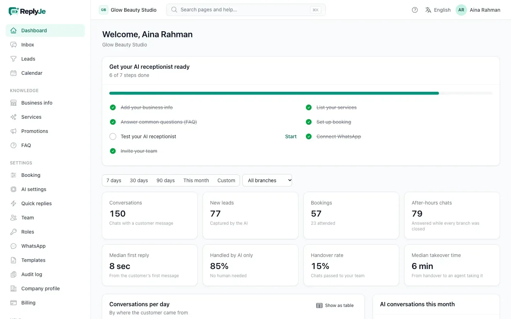Click the checkmark beside Connect WhatsApp
The image size is (511, 319).
click(309, 136)
